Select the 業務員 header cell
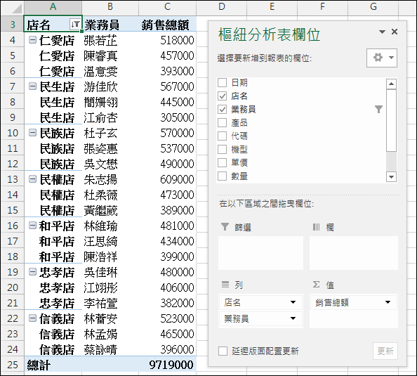The image size is (417, 376). 110,25
